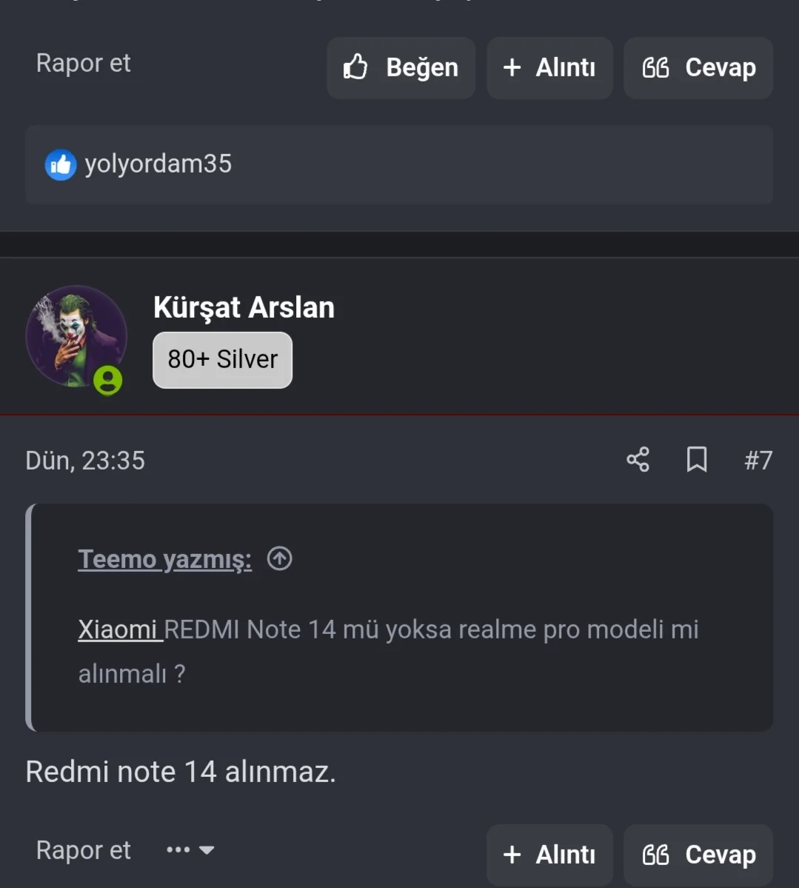The width and height of the screenshot is (799, 888).
Task: Click the 80+ Silver badge
Action: click(x=223, y=360)
